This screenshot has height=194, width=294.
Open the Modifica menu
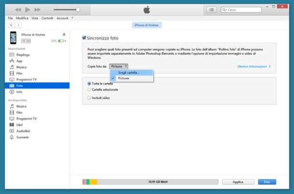[22, 18]
